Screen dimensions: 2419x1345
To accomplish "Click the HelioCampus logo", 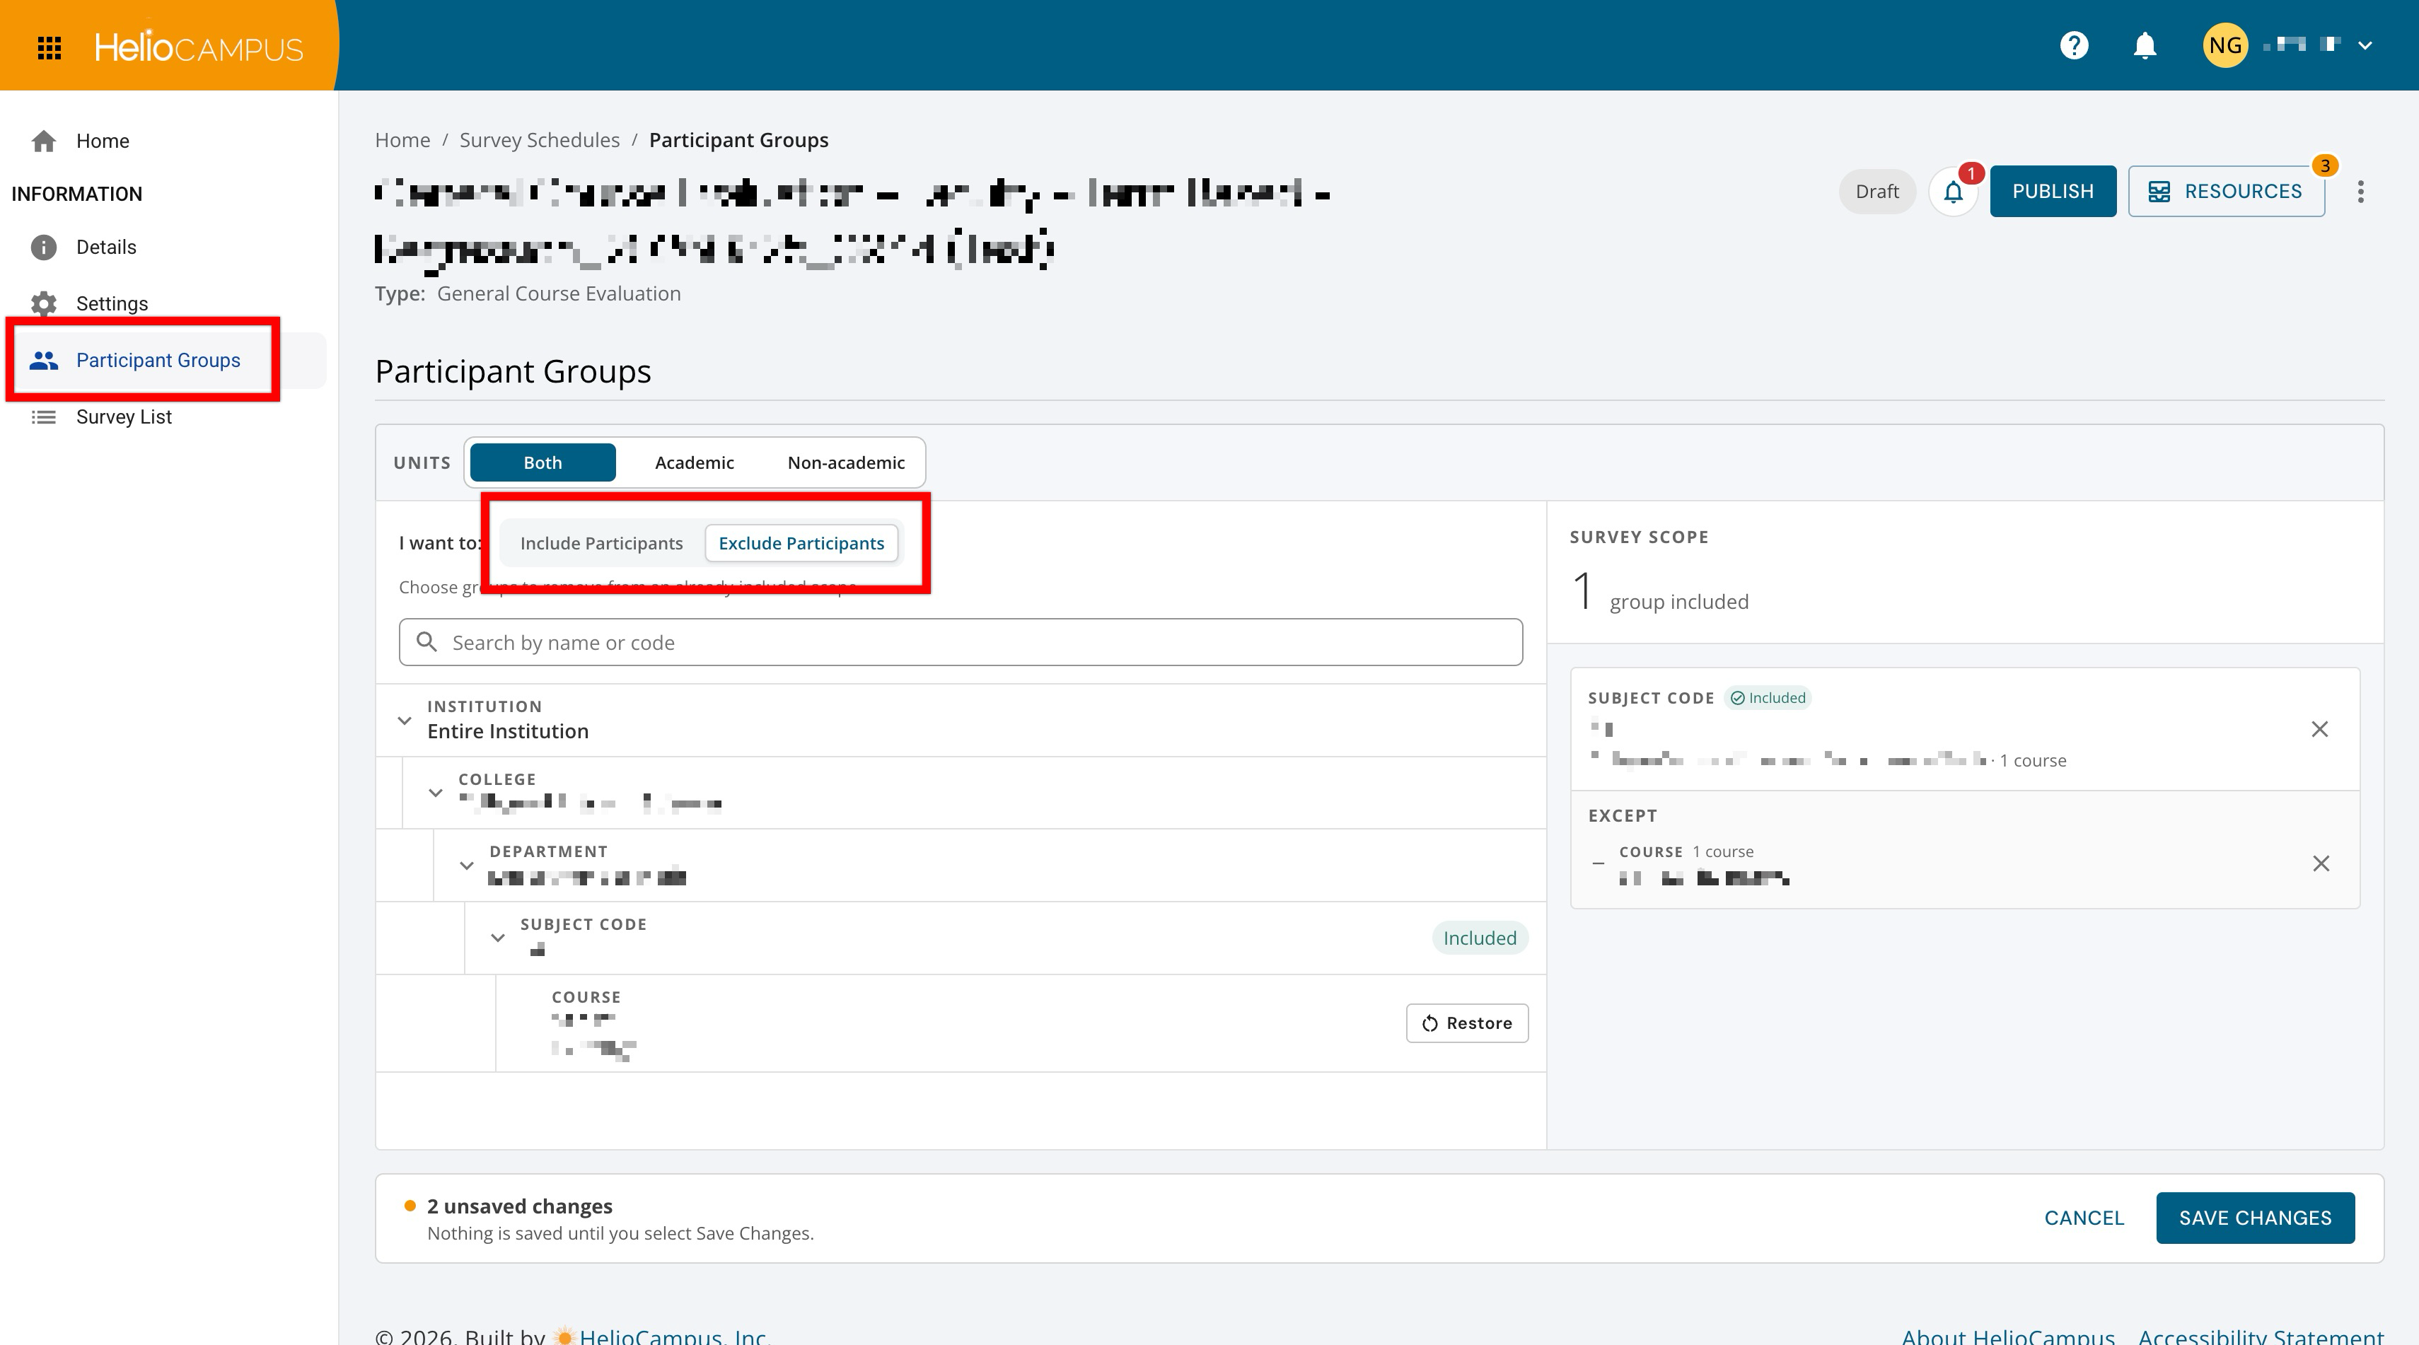I will tap(198, 47).
